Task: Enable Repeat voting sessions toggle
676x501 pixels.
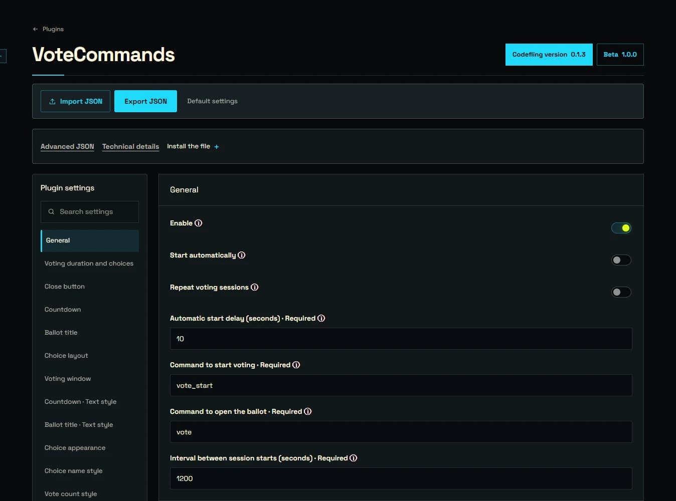Action: click(x=621, y=292)
